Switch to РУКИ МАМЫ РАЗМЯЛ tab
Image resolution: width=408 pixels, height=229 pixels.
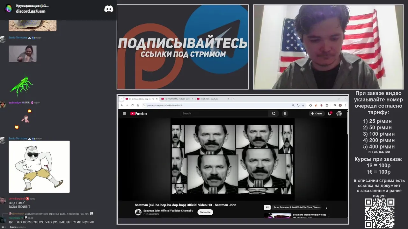click(178, 99)
